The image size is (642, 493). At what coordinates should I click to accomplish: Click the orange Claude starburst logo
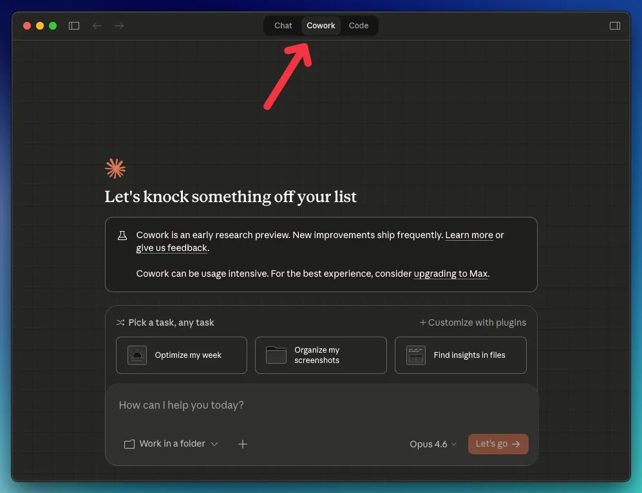(x=115, y=169)
